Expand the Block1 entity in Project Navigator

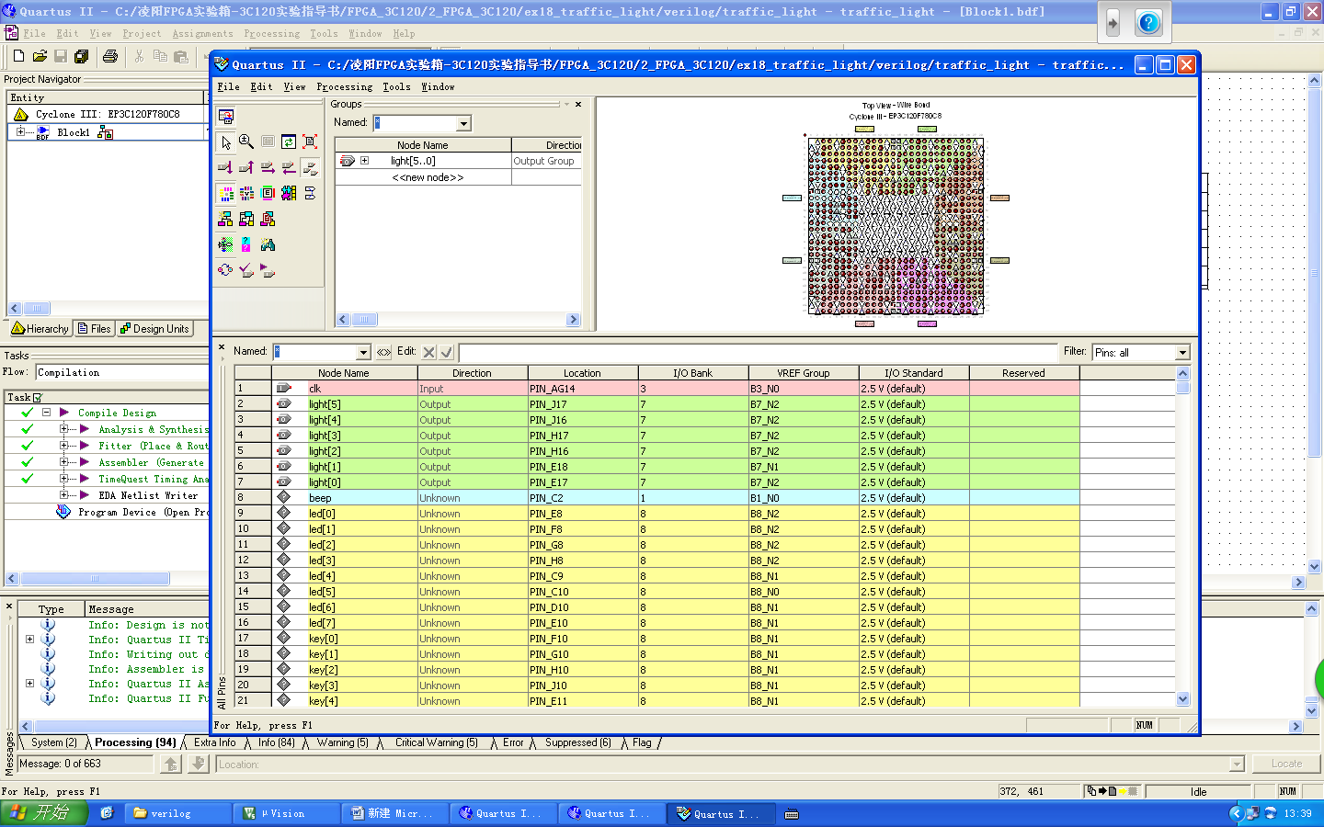pos(20,132)
